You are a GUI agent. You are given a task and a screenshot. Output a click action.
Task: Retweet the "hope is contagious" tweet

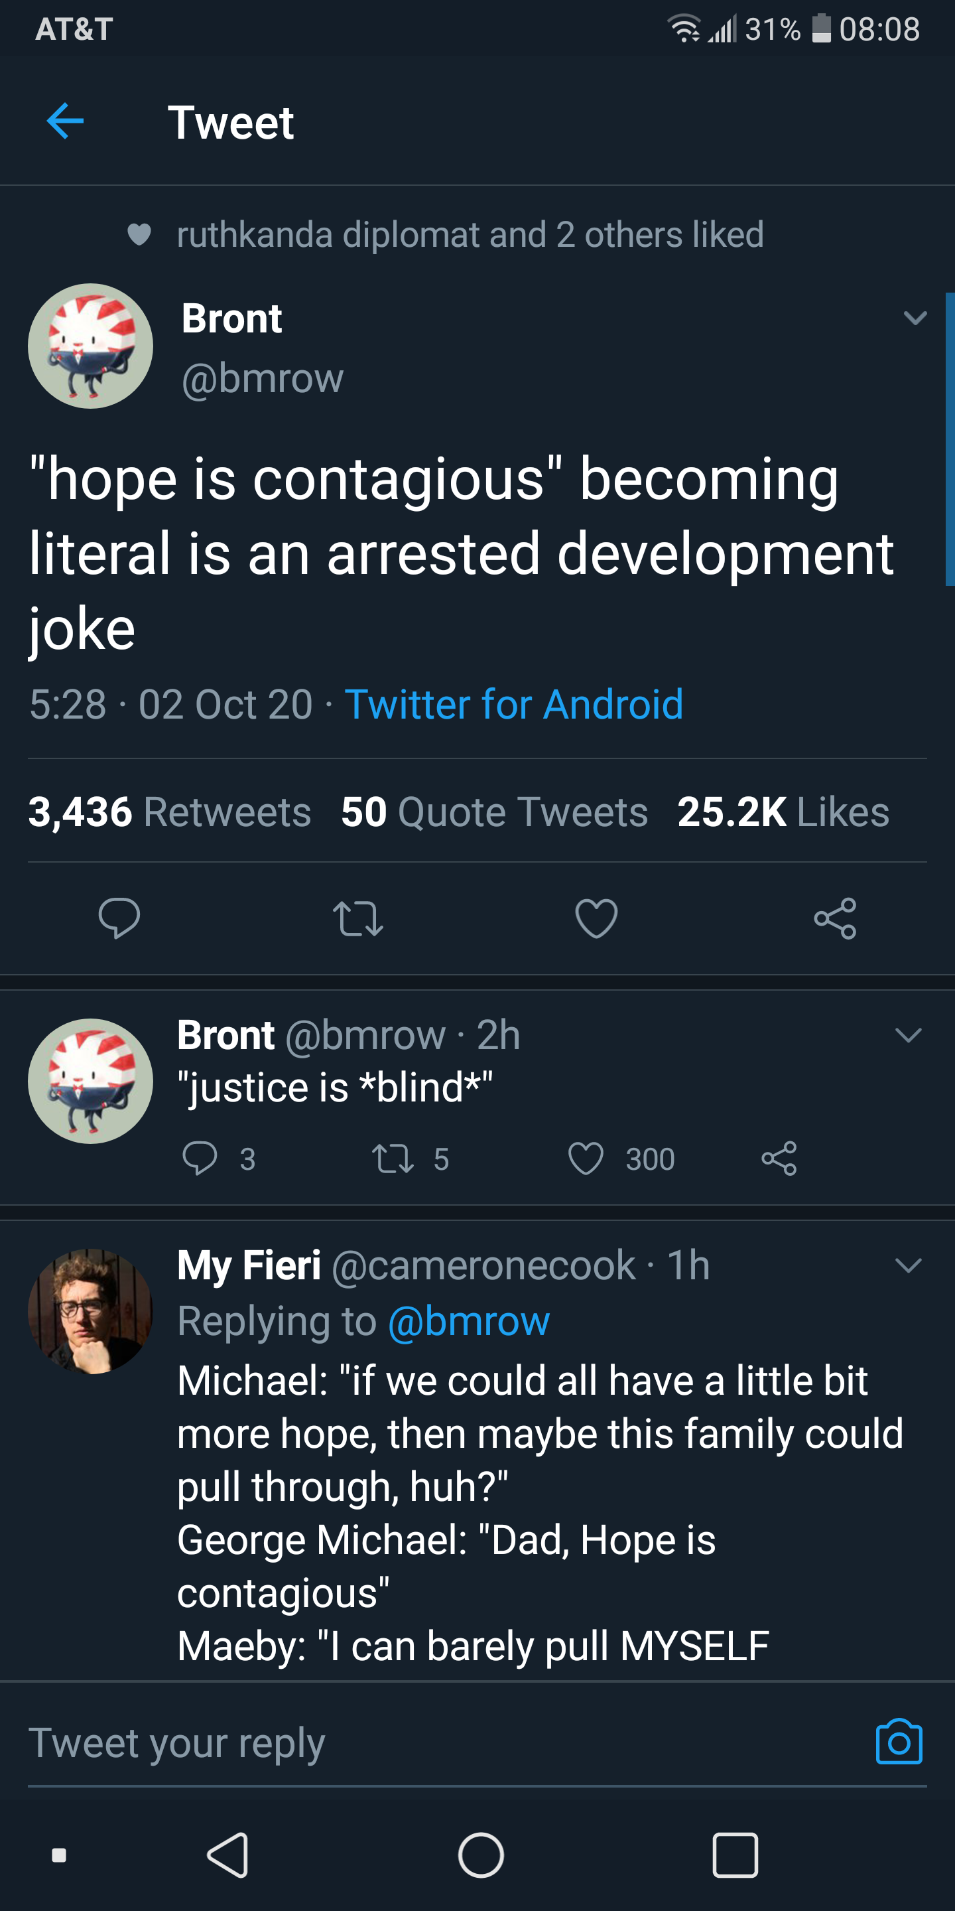[x=357, y=918]
